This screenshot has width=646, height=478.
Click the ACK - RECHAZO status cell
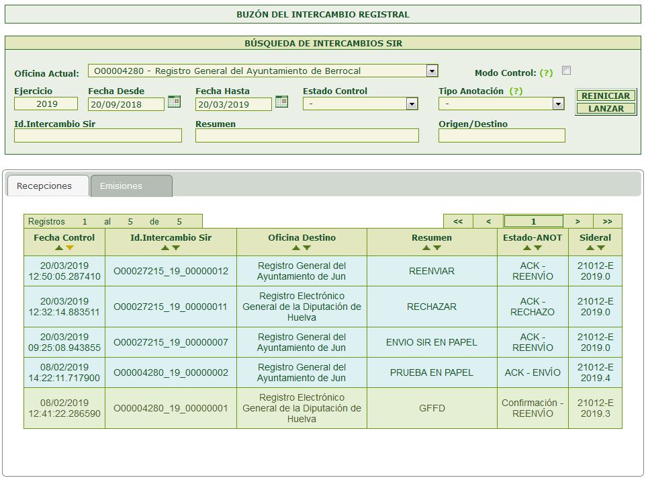pos(533,307)
